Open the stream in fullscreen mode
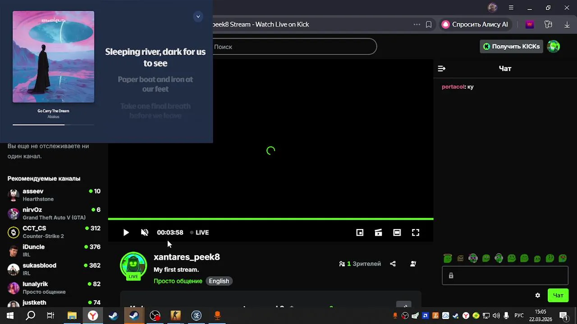Viewport: 577px width, 324px height. pos(416,233)
